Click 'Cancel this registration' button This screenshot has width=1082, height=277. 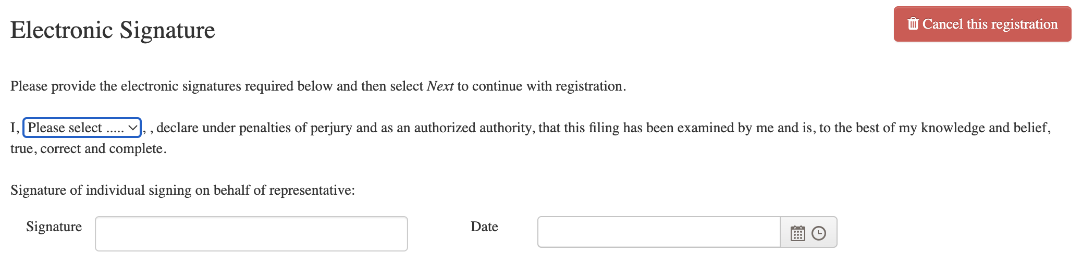click(x=982, y=24)
